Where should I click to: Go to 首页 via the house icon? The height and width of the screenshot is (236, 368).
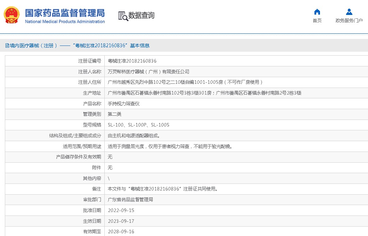317,12
